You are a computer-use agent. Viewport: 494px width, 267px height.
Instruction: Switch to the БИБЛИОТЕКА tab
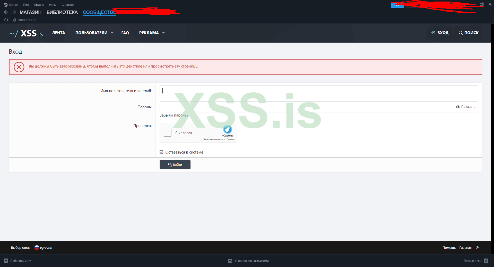pyautogui.click(x=62, y=12)
